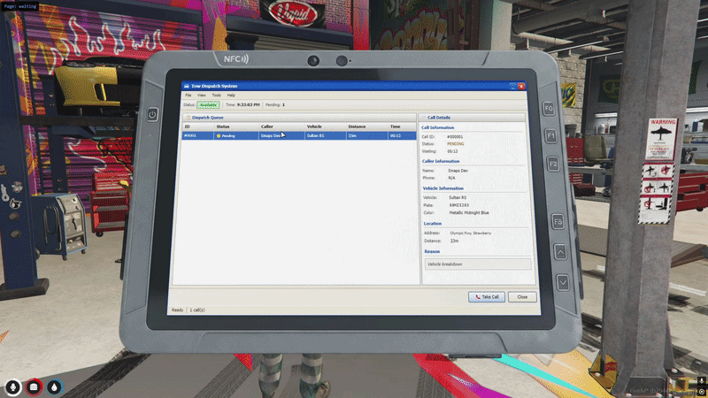Click the Take Call button

click(x=486, y=297)
